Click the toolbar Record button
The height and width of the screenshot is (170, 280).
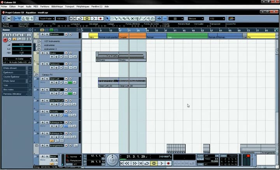(100, 19)
